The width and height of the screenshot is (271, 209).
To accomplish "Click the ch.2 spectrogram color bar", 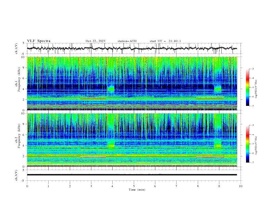I will (248, 144).
